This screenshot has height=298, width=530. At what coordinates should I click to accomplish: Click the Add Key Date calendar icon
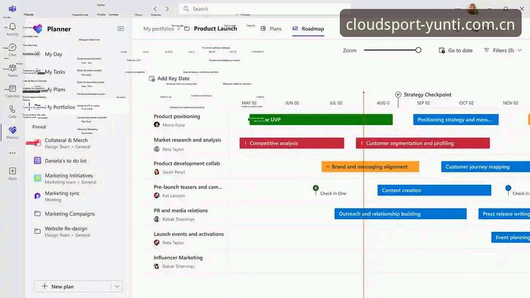[152, 79]
